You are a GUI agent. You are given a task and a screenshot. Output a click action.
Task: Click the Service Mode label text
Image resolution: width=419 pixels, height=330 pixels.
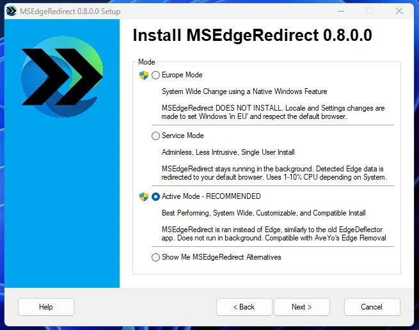183,136
